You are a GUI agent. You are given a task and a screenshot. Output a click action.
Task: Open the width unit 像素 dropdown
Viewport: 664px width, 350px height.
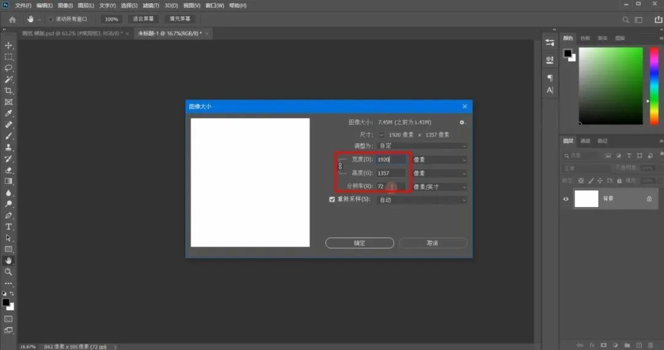(x=440, y=160)
